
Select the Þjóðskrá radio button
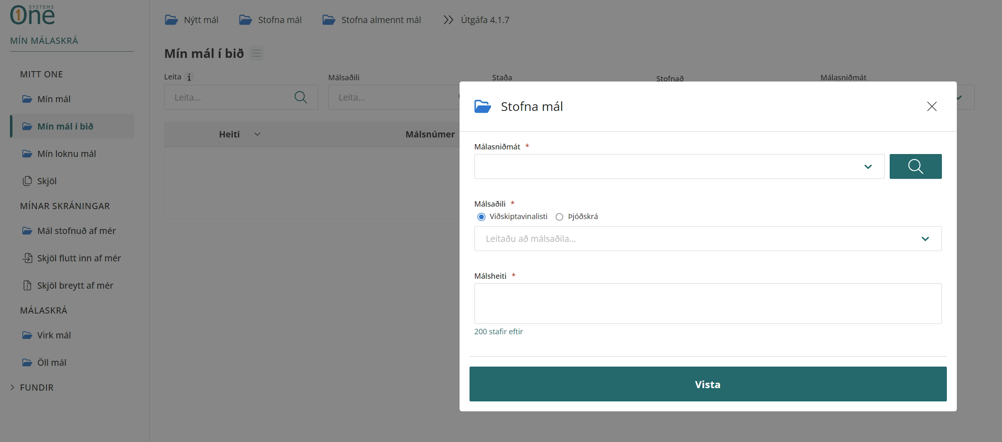[559, 217]
